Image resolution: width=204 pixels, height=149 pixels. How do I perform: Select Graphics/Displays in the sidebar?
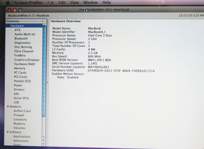[x=27, y=60]
